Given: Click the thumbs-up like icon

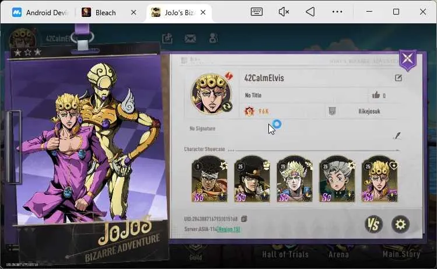Looking at the screenshot, I should point(376,95).
